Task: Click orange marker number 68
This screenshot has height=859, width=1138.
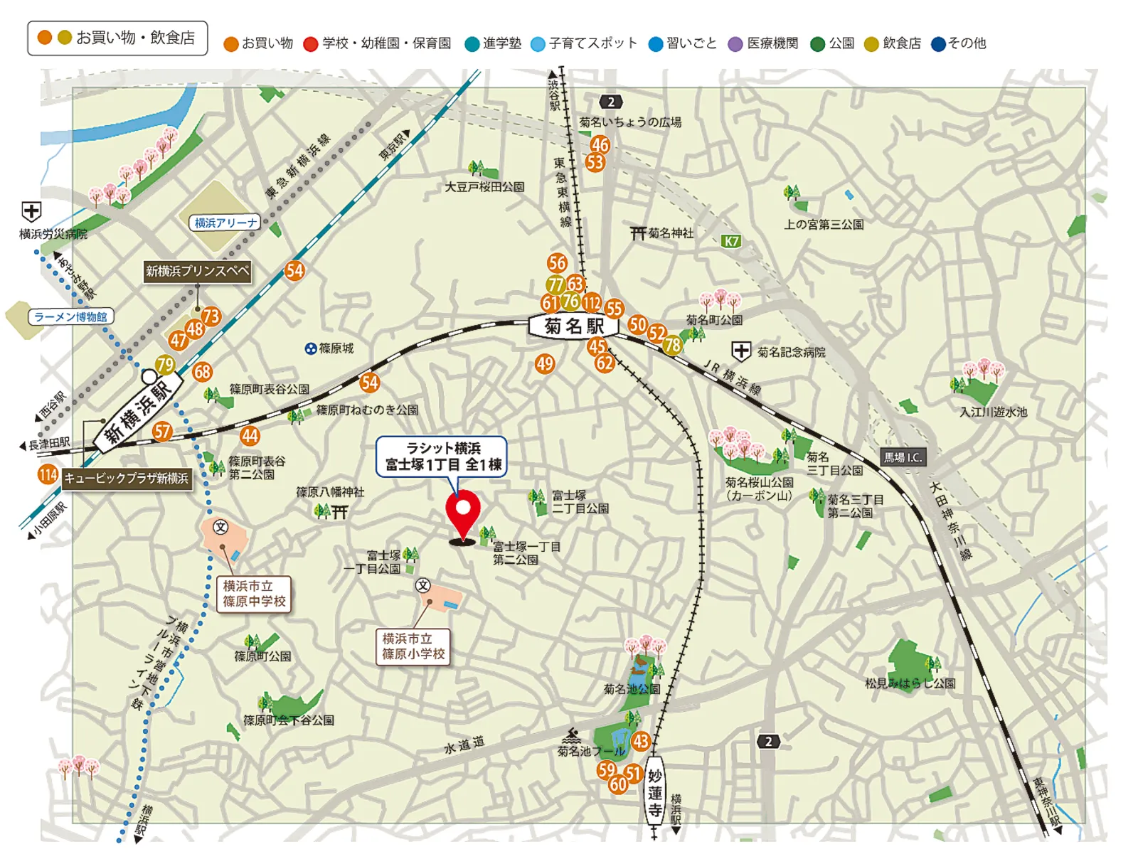Action: point(202,371)
